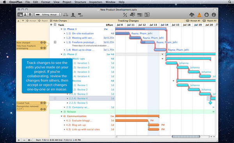The width and height of the screenshot is (234, 143).
Task: Click the round sync icon beside Info
Action: pos(207,15)
